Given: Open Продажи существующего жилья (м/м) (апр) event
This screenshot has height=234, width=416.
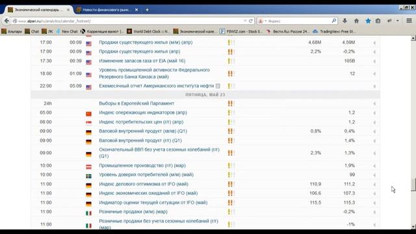Looking at the screenshot, I should [146, 42].
